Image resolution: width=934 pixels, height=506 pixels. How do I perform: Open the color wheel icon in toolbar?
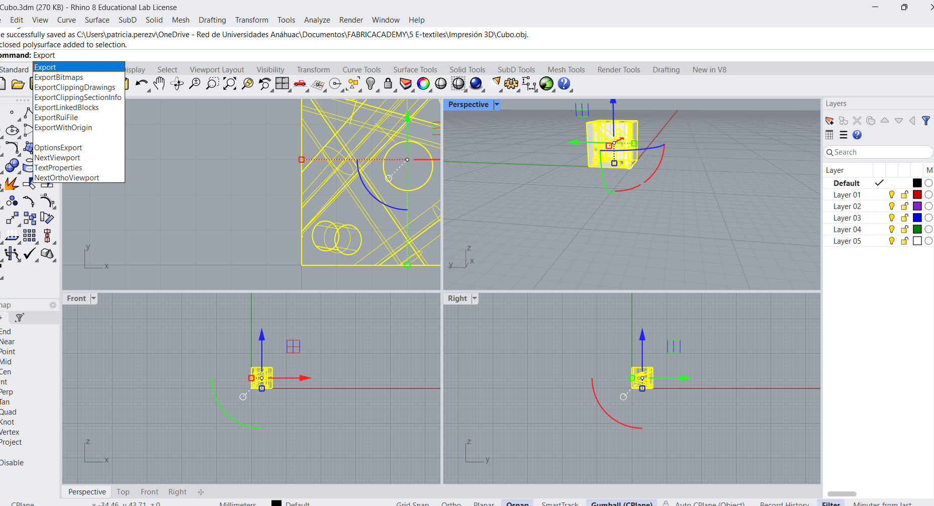click(423, 83)
